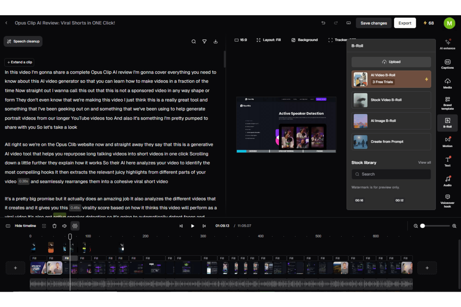Upload a B-Roll file
461x307 pixels.
pyautogui.click(x=391, y=62)
